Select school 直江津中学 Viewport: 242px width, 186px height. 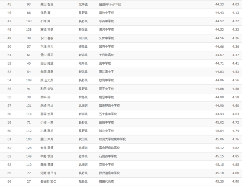click(x=107, y=72)
